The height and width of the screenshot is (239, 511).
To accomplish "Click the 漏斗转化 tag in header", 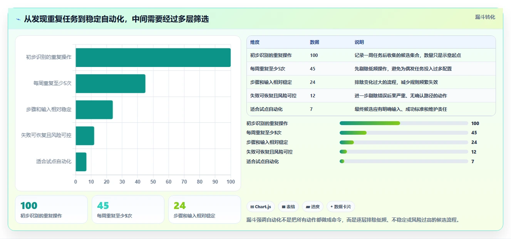I will pyautogui.click(x=485, y=17).
